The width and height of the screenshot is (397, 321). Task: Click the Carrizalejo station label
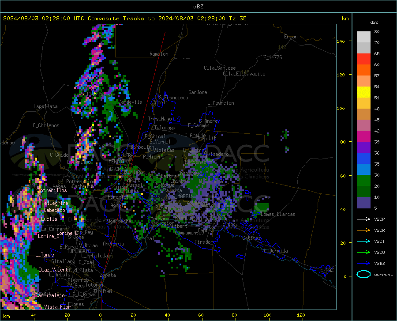click(50, 295)
